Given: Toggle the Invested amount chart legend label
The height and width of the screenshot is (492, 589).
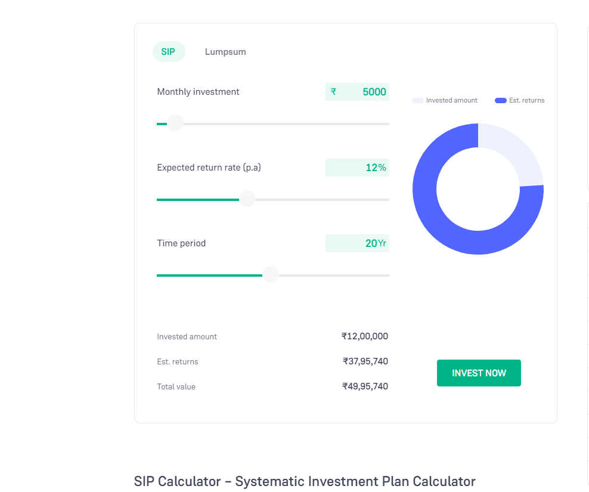Looking at the screenshot, I should [x=452, y=101].
